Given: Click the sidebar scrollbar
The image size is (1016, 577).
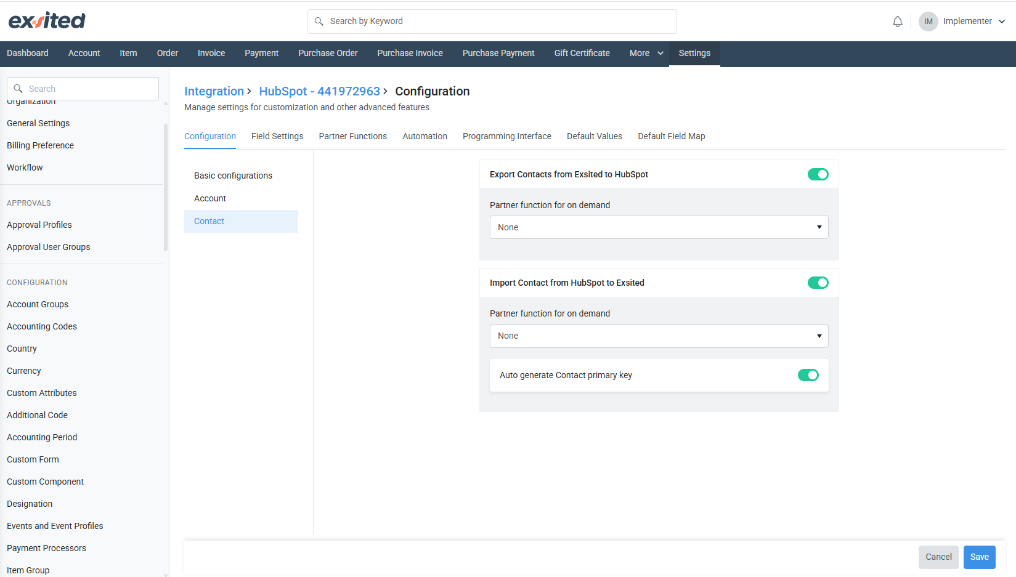Looking at the screenshot, I should [166, 188].
